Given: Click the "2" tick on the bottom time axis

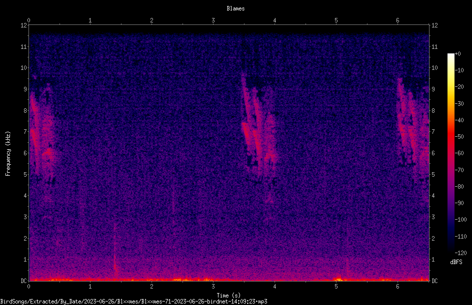Looking at the screenshot, I should coord(151,287).
